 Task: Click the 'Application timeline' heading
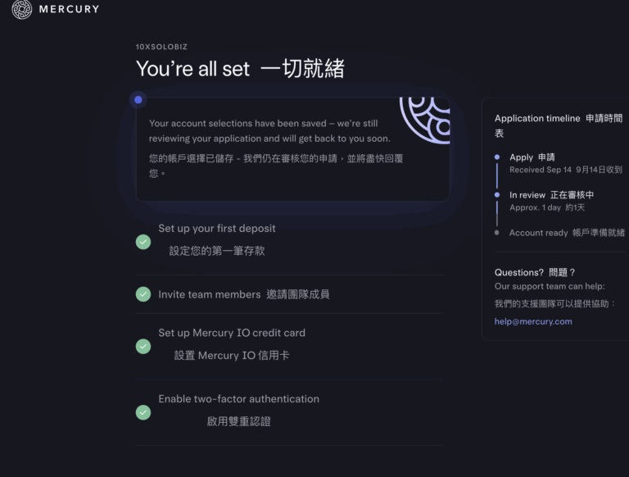(537, 119)
